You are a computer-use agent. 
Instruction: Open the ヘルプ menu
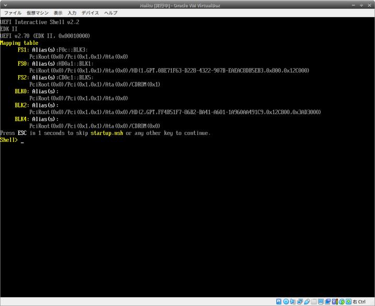(x=111, y=13)
